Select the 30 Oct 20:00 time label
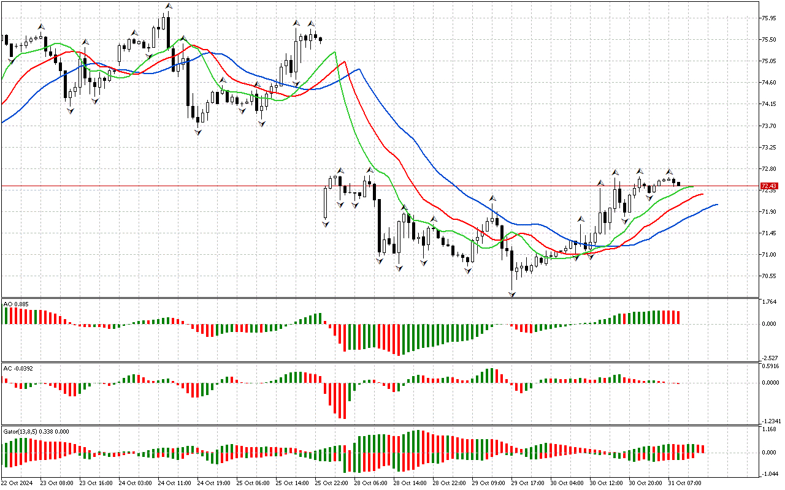The image size is (785, 490). pyautogui.click(x=645, y=483)
